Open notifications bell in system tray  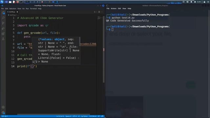[x=191, y=2]
